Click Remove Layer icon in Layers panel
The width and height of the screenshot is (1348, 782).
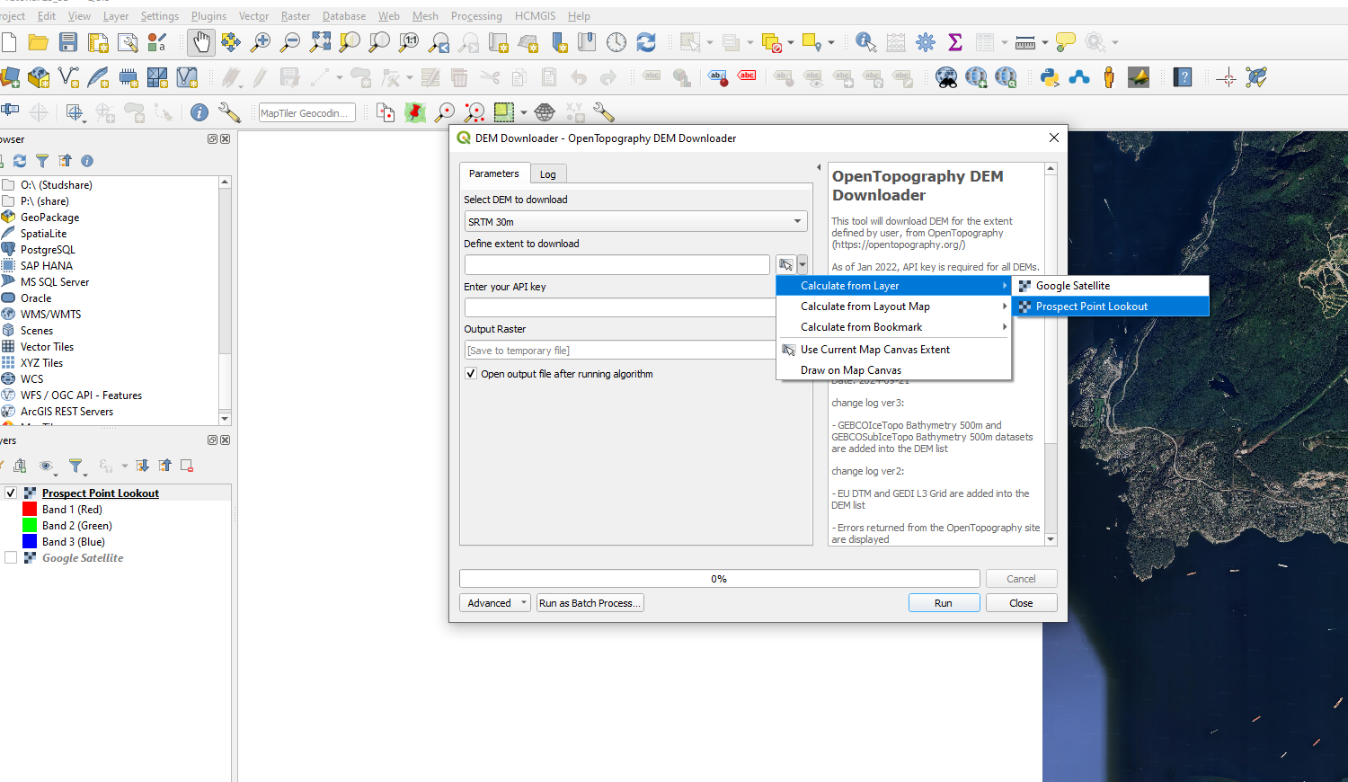point(187,466)
